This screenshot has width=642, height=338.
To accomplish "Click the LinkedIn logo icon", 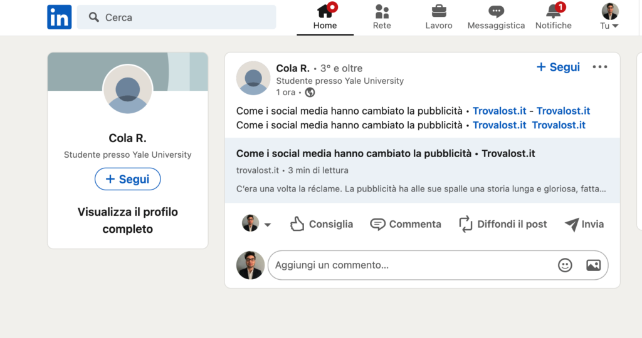I will [60, 18].
